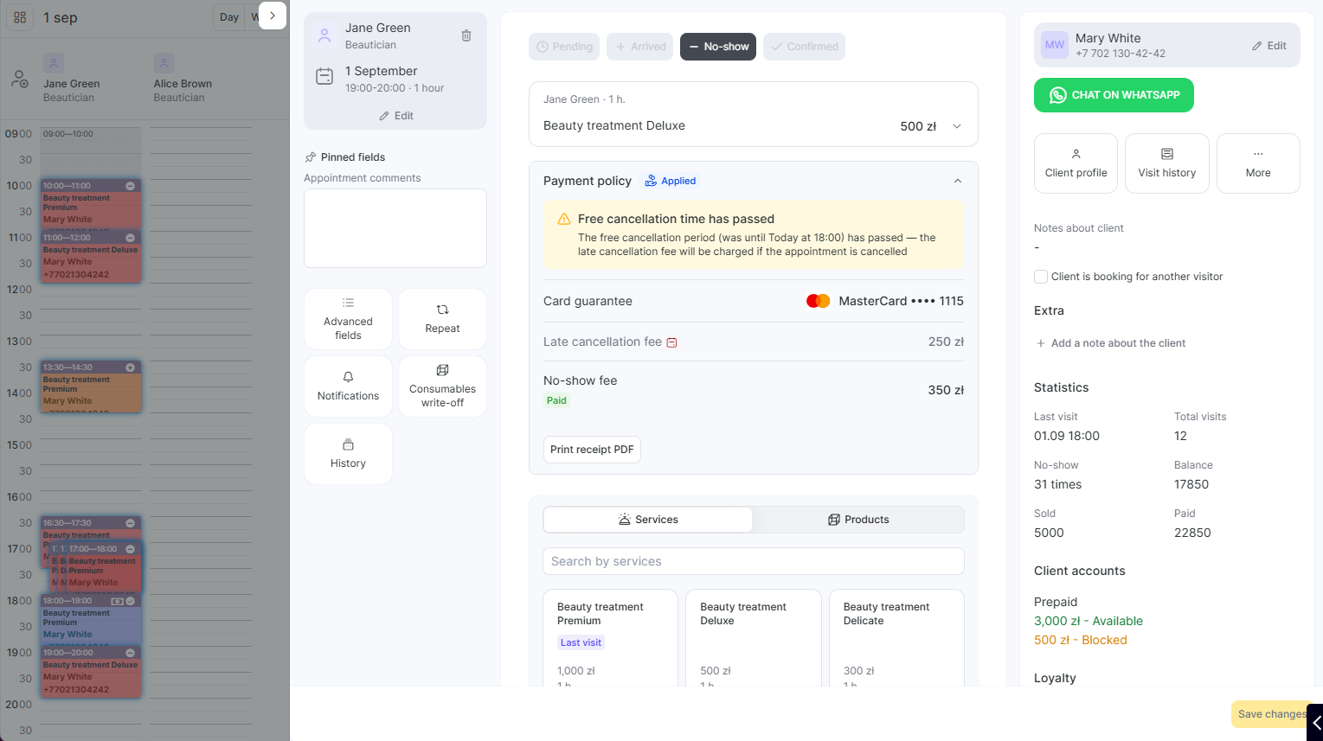Click plus icon on 13:30—14:30 appointment
The image size is (1323, 741).
131,367
